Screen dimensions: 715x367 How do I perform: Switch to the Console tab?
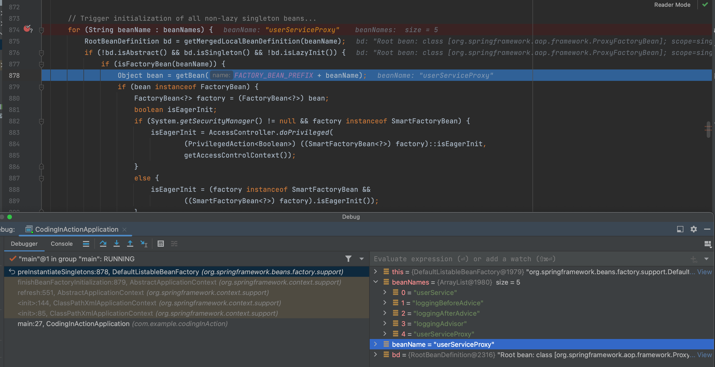pyautogui.click(x=61, y=244)
